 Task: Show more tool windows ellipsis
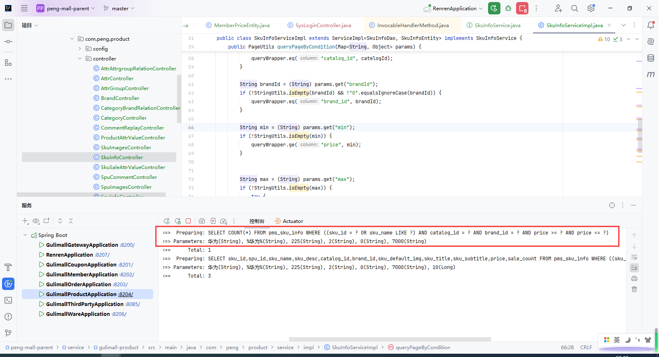pyautogui.click(x=8, y=79)
